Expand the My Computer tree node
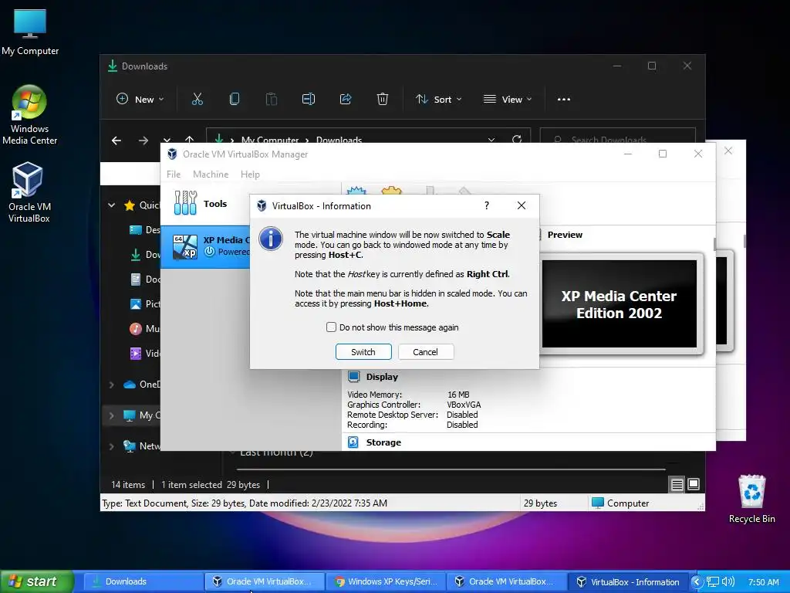The image size is (790, 593). [x=112, y=415]
